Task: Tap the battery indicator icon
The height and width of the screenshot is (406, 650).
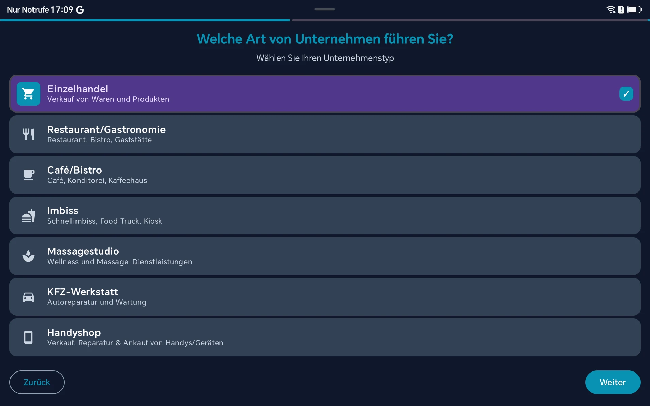Action: (634, 9)
